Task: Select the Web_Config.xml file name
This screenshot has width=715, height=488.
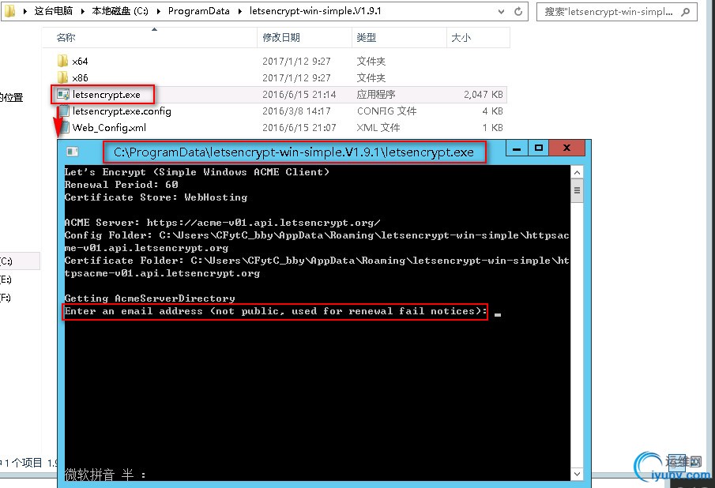Action: coord(109,128)
